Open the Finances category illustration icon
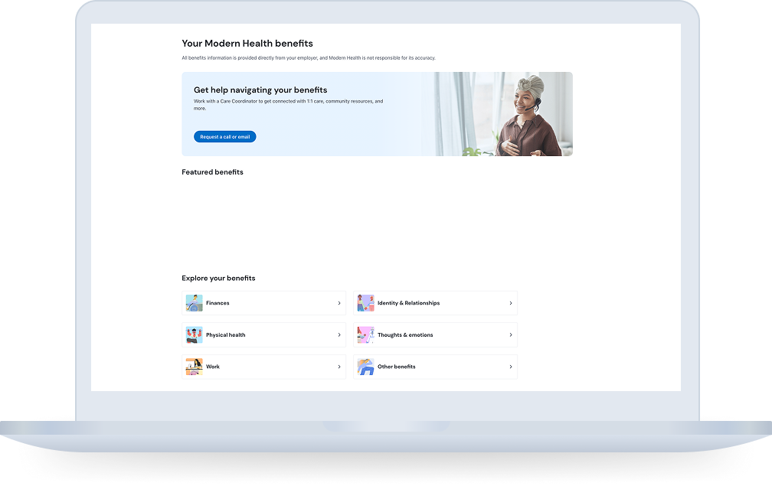Screen dimensions: 772x486 tap(194, 303)
